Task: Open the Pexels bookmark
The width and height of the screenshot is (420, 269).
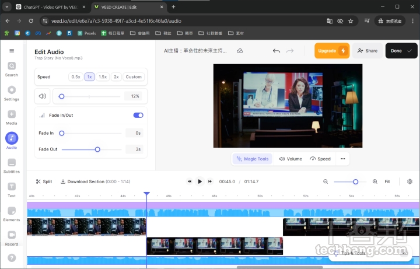Action: 86,33
